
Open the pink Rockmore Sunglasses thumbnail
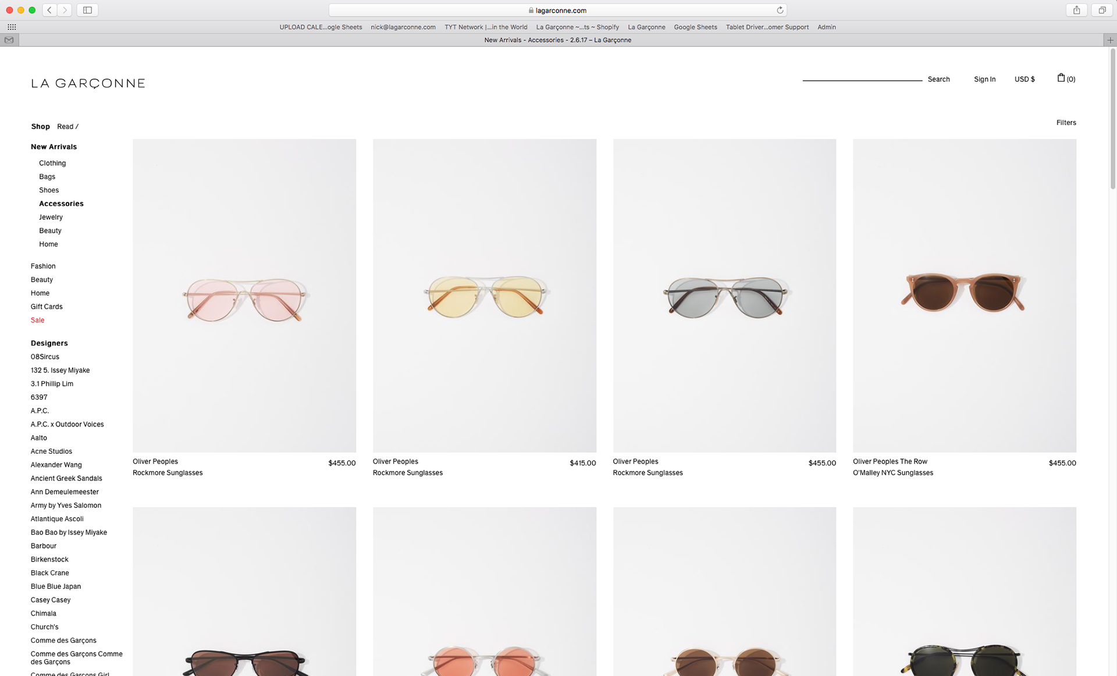[244, 296]
